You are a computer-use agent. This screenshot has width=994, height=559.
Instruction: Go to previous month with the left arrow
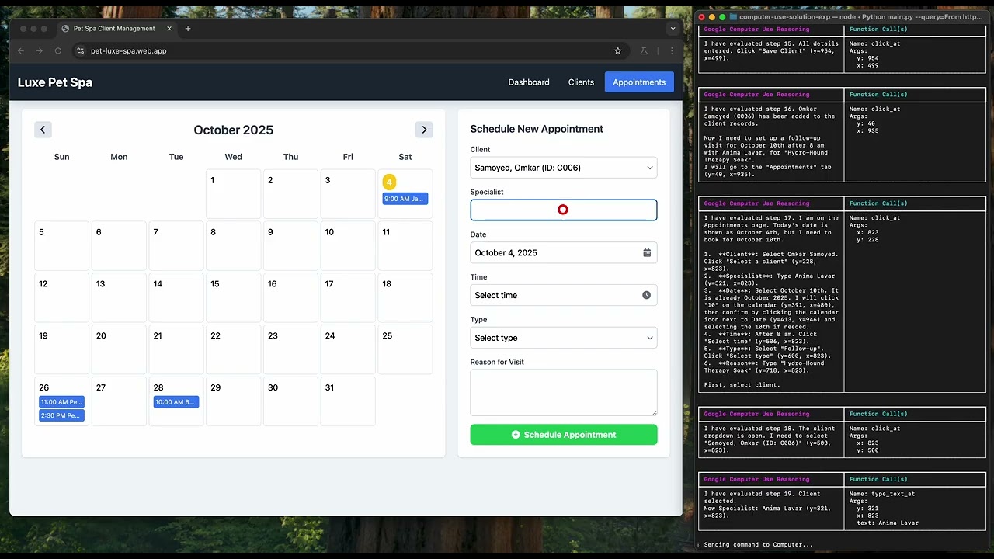click(x=43, y=130)
